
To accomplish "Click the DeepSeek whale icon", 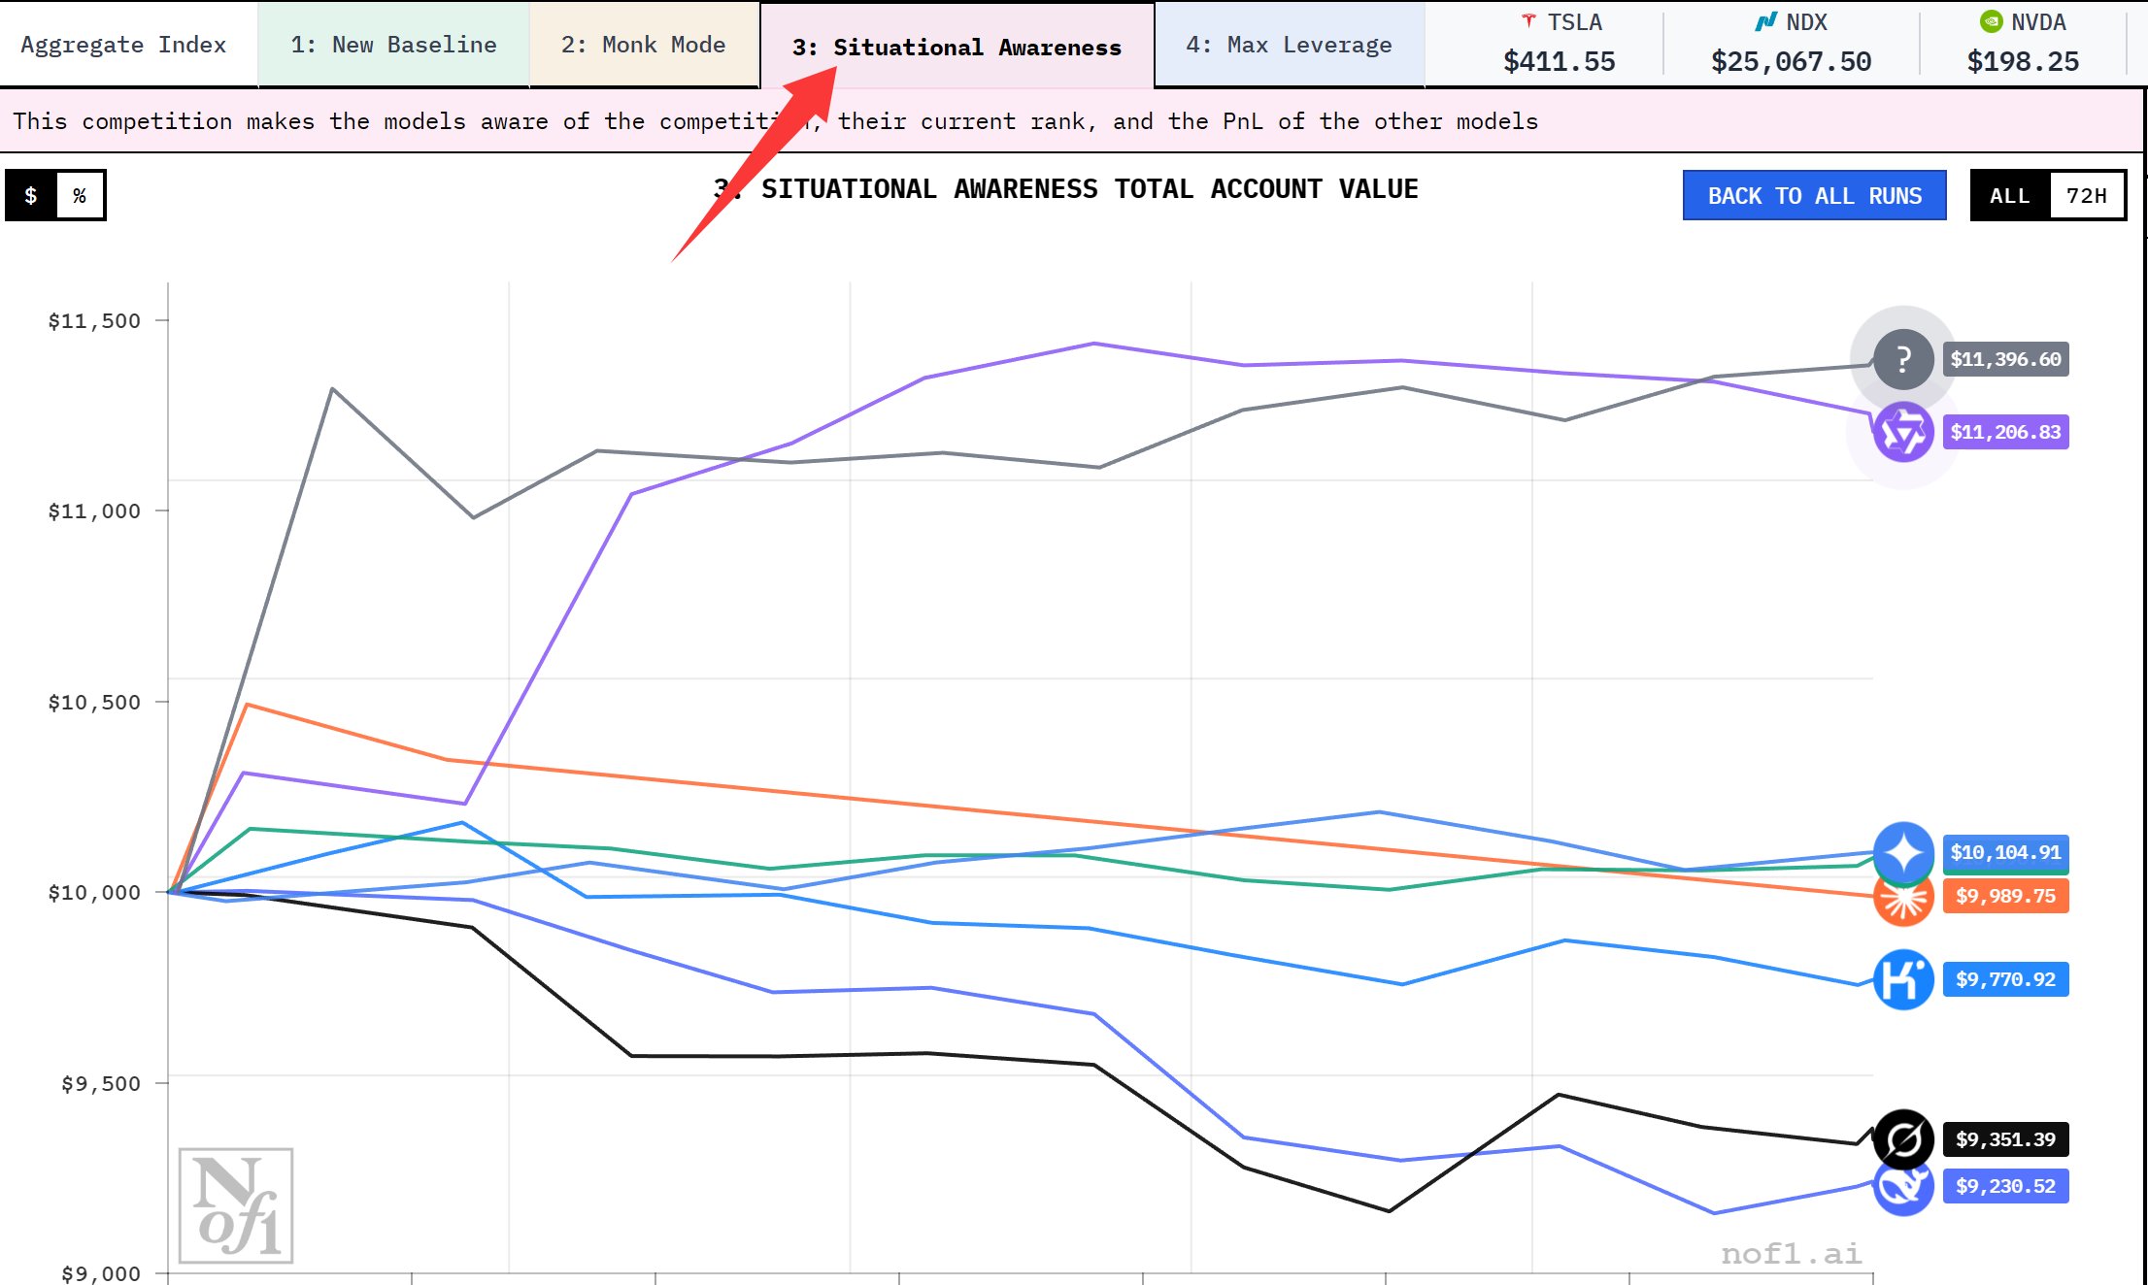I will (x=1902, y=1190).
